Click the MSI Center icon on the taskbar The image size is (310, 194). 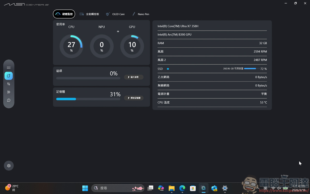pyautogui.click(x=203, y=188)
